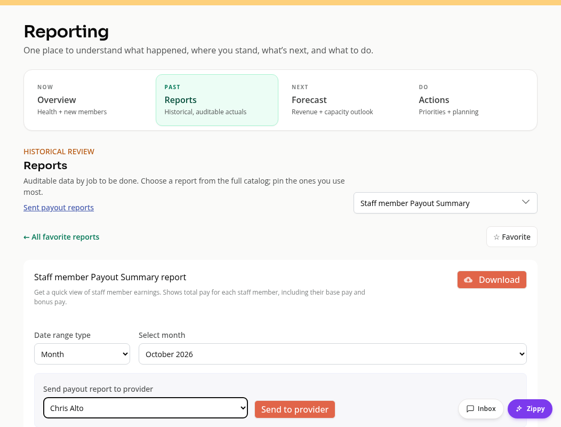Open the Select month dropdown showing October 2026
Image resolution: width=561 pixels, height=427 pixels.
(x=332, y=354)
